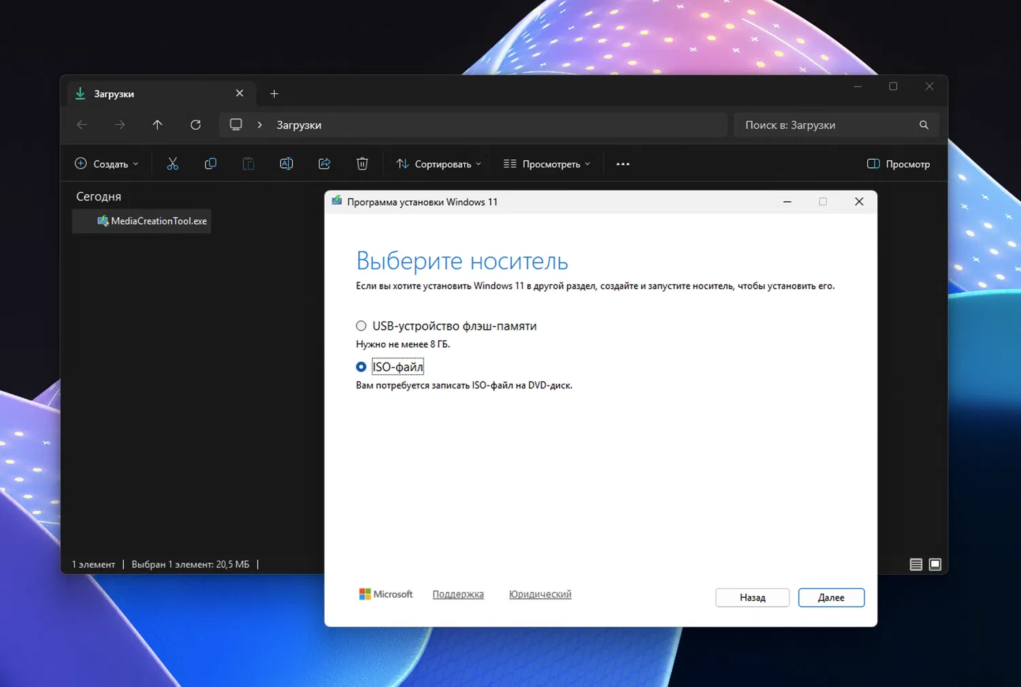Viewport: 1021px width, 687px height.
Task: Click the Delete trash icon
Action: tap(362, 164)
